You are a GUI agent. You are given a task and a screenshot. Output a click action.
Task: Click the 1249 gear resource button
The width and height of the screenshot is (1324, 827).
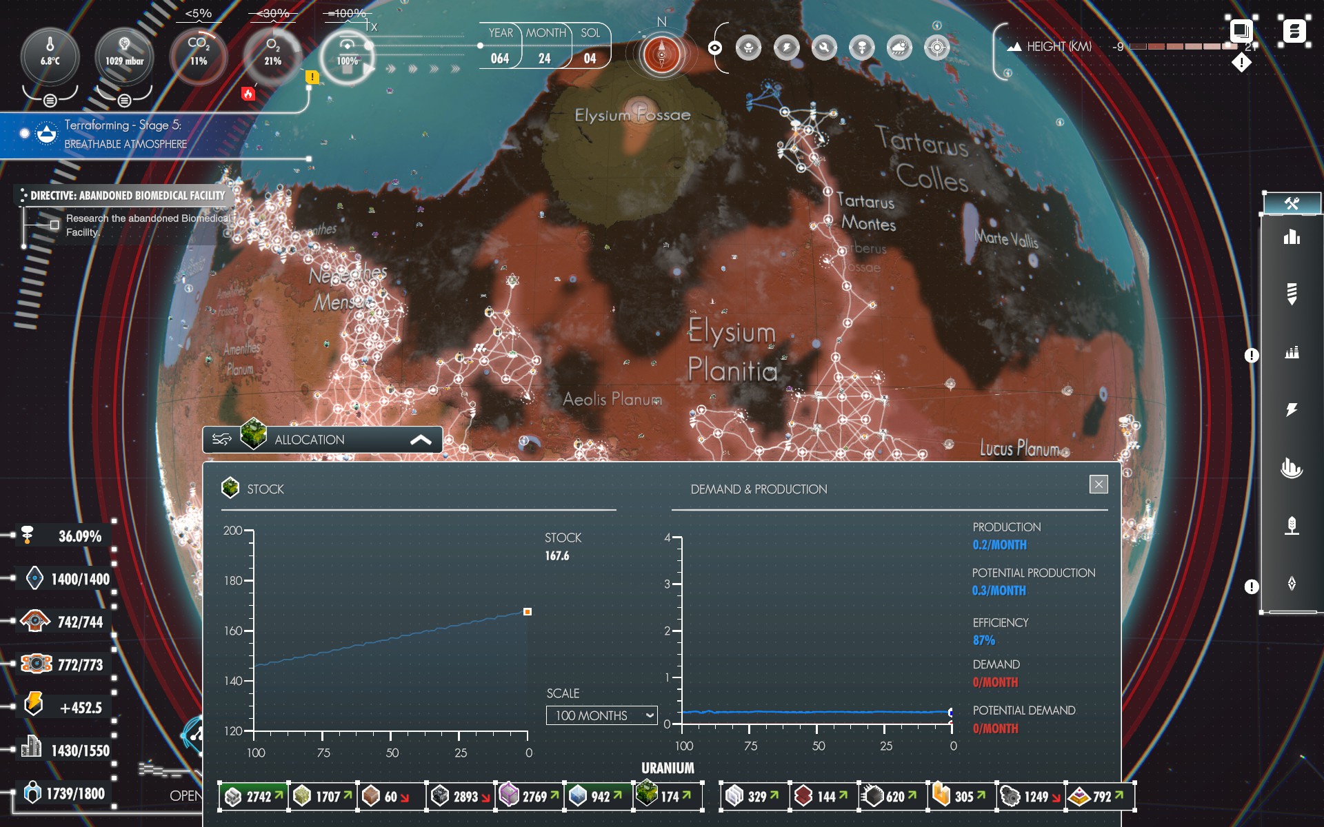coord(1030,797)
